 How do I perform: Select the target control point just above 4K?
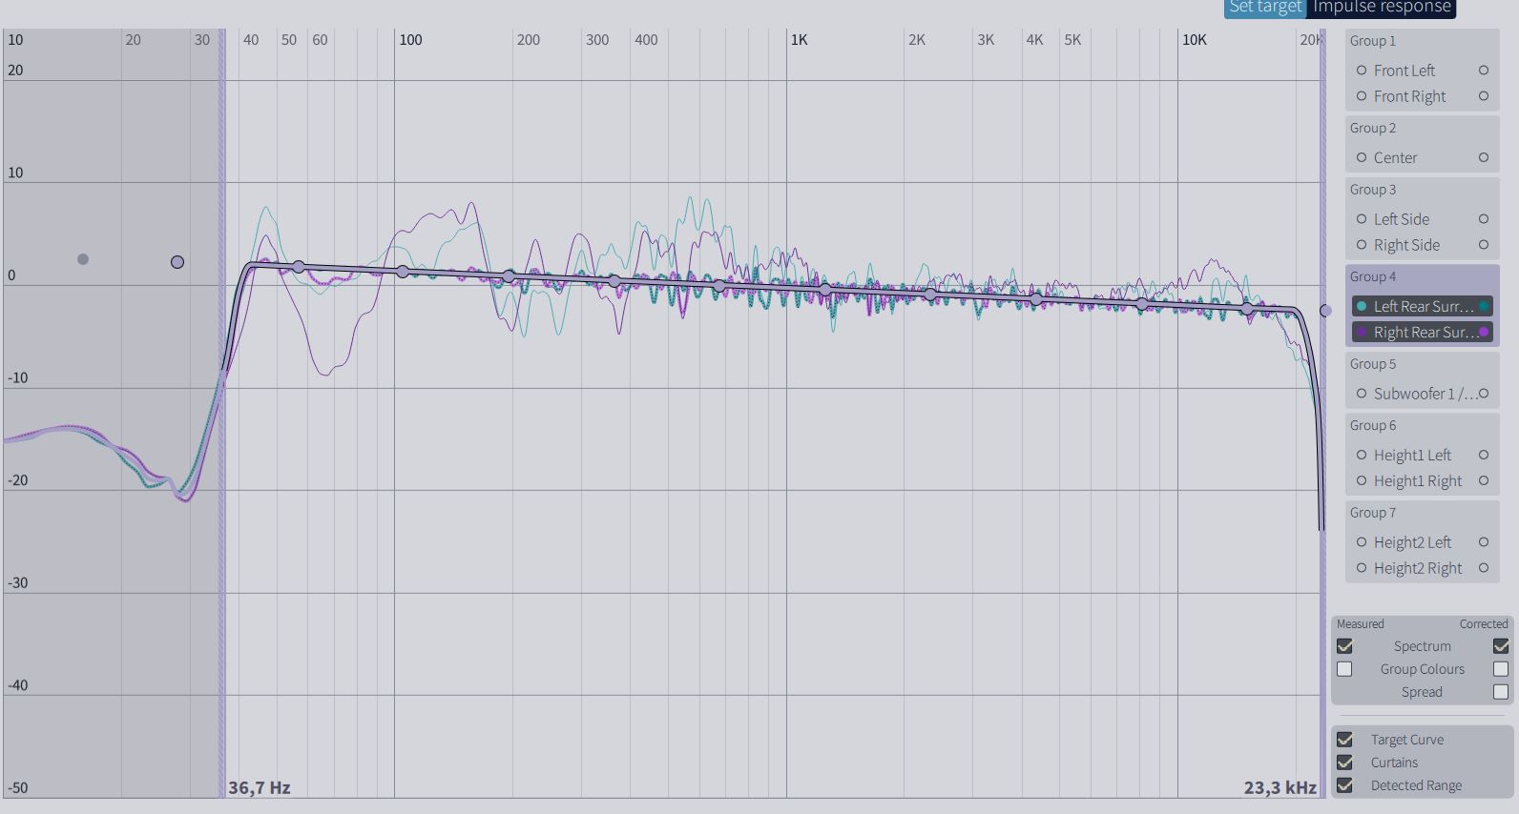[x=1037, y=299]
